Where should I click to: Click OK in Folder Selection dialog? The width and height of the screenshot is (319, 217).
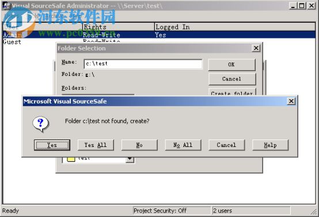pos(231,65)
